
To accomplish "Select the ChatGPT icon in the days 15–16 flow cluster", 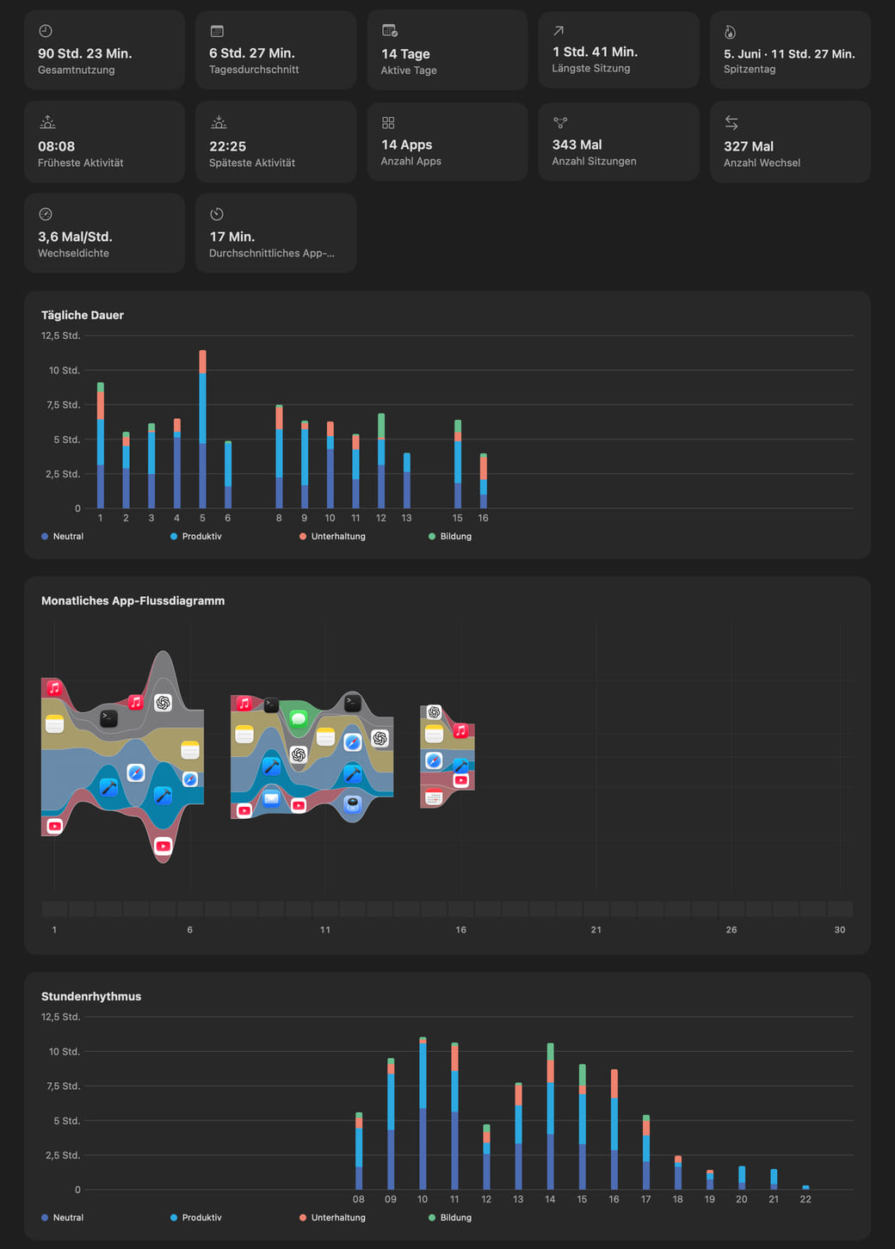I will (434, 712).
